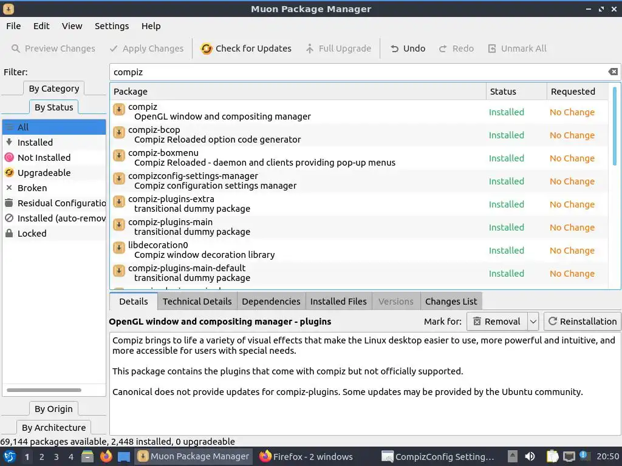Click the Apply Changes checkmark icon
This screenshot has width=622, height=466.
click(114, 49)
